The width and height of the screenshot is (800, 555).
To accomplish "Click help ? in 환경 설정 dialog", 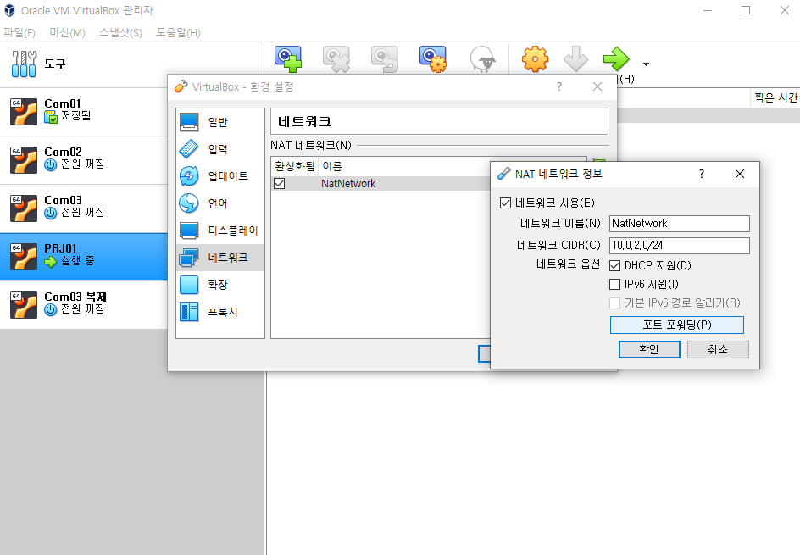I will (559, 86).
